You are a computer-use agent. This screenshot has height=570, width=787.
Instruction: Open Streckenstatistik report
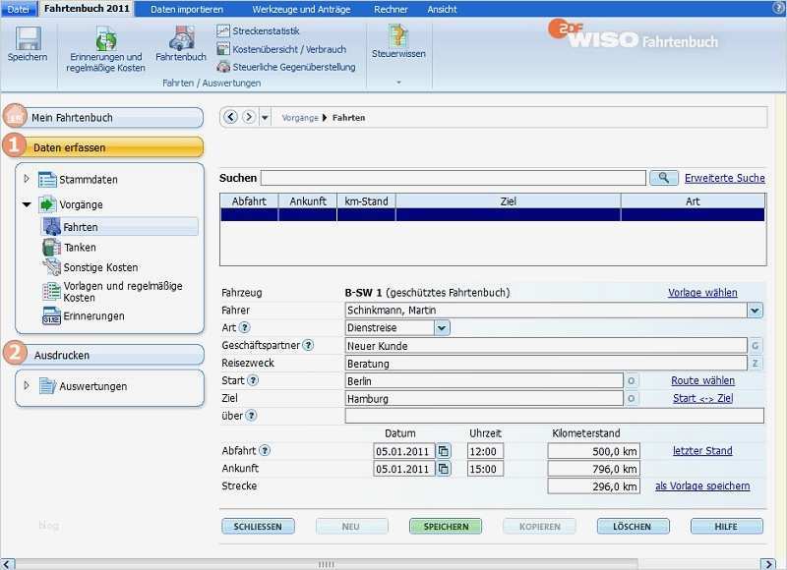(258, 31)
